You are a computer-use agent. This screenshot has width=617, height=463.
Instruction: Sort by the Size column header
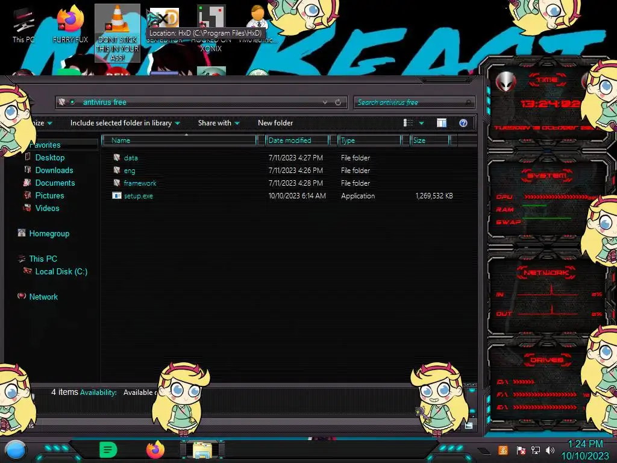[430, 140]
